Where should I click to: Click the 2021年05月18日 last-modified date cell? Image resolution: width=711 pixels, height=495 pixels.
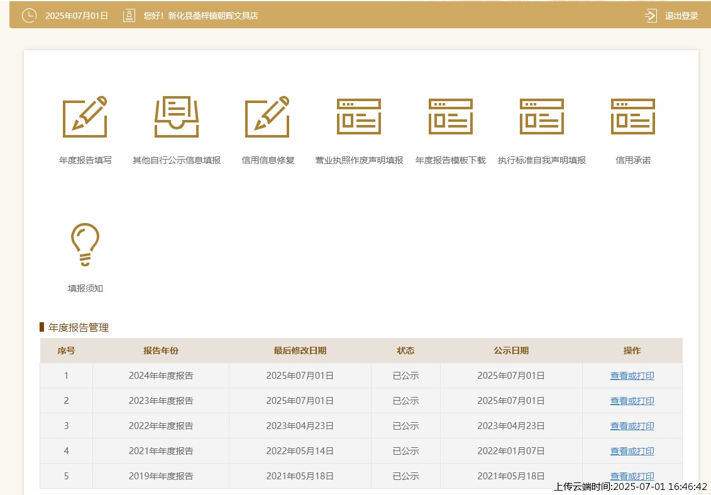pos(300,476)
